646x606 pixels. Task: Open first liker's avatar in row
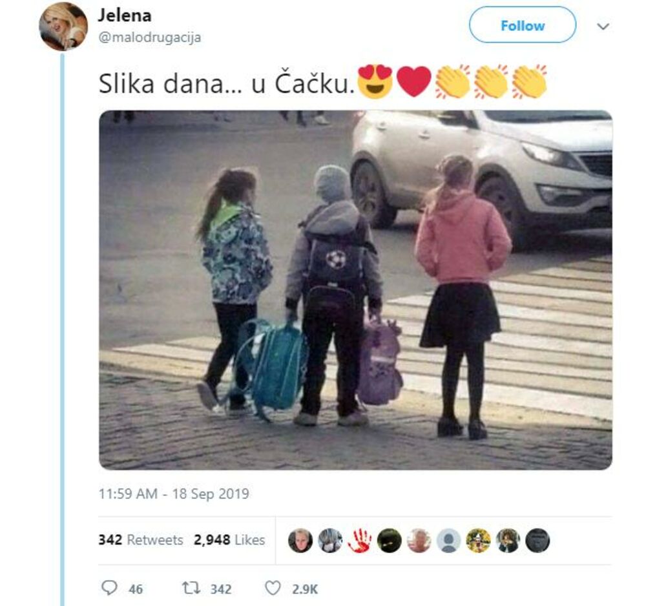point(300,540)
